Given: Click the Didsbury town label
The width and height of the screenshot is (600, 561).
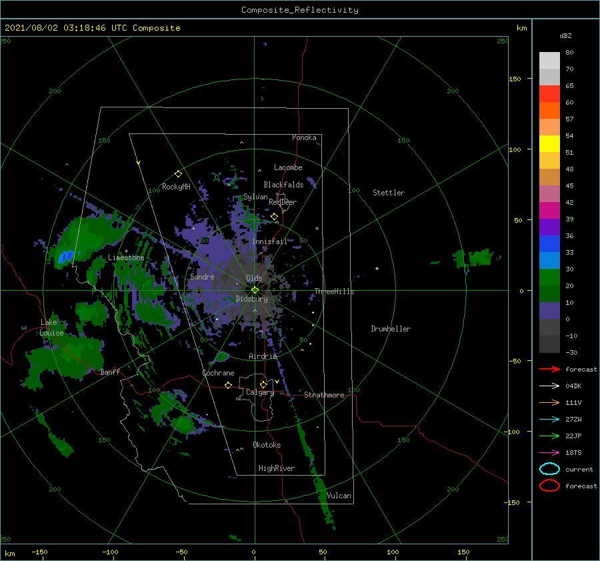Looking at the screenshot, I should click(251, 299).
